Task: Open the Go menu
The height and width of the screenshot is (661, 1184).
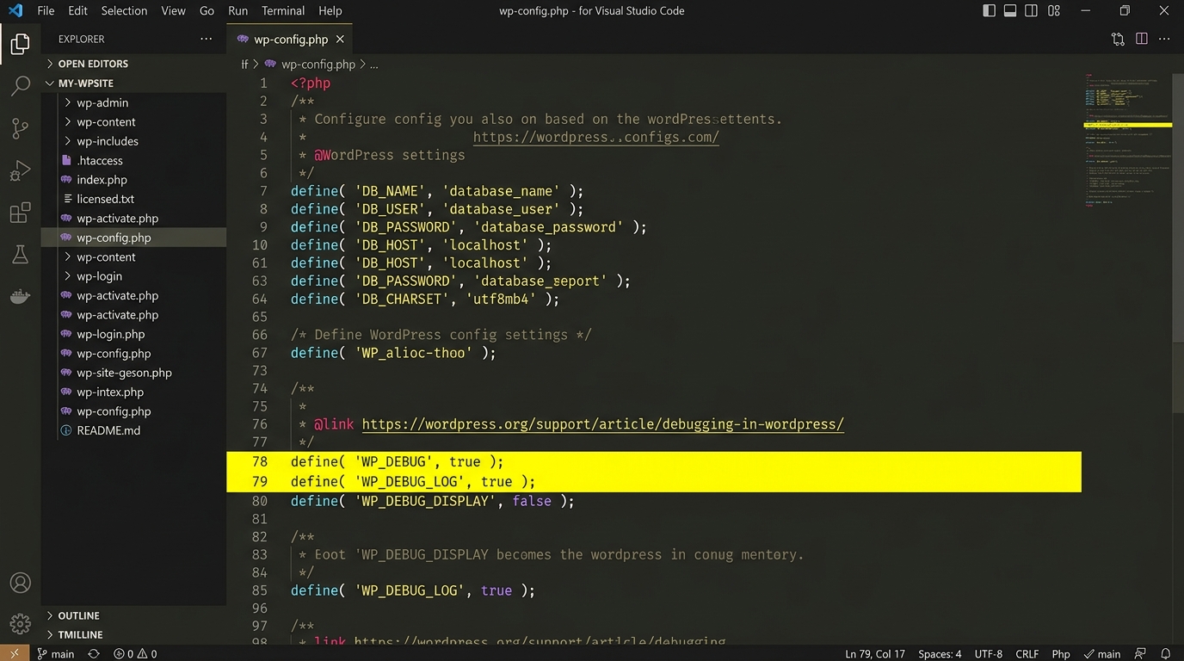Action: (207, 10)
